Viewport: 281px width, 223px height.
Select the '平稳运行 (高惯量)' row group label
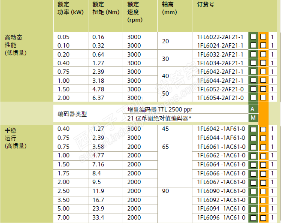click(15, 138)
